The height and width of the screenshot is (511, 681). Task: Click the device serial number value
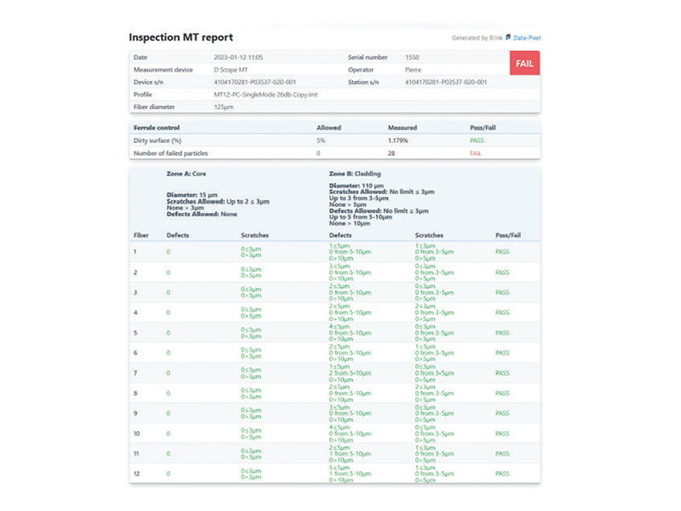[256, 82]
